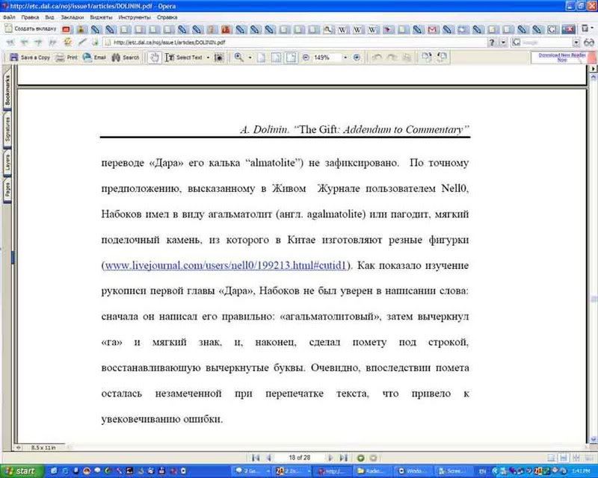Image resolution: width=598 pixels, height=478 pixels.
Task: Click the zoom-in magnifier tool
Action: coord(239,58)
